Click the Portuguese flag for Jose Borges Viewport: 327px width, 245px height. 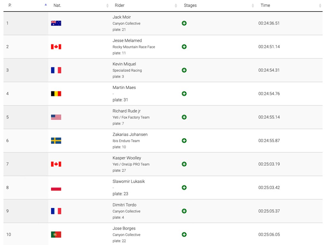[56, 234]
